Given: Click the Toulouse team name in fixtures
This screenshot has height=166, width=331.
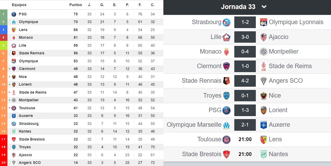Looking at the screenshot, I should tap(209, 139).
